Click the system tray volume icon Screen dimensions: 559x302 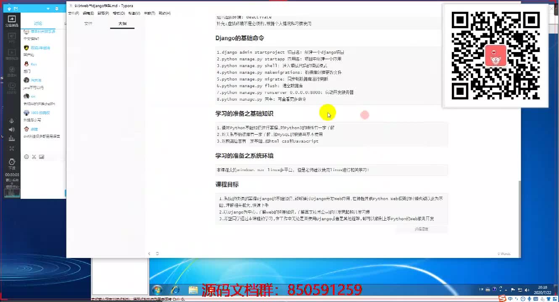(x=527, y=290)
